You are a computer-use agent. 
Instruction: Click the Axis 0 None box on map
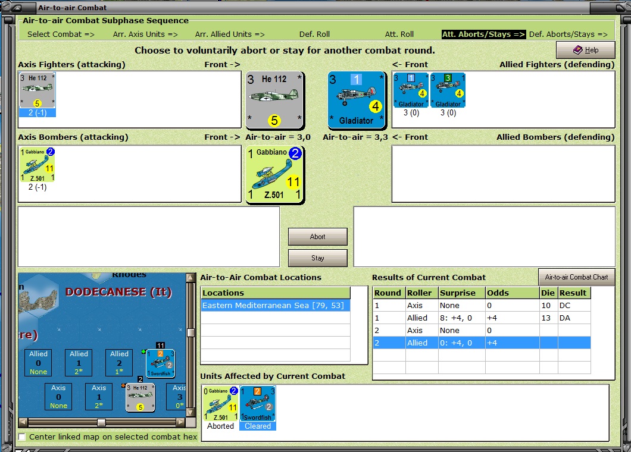click(58, 397)
